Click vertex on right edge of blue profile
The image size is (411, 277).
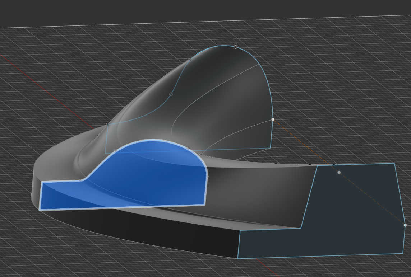pos(207,176)
